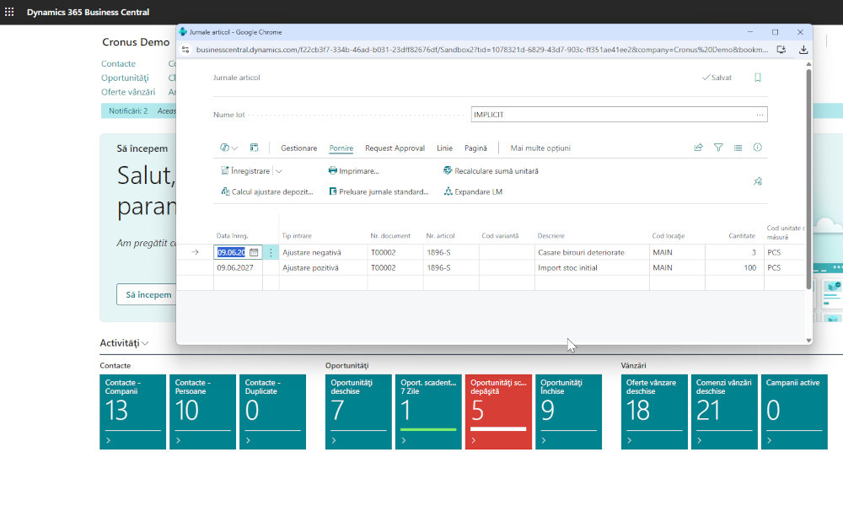Viewport: 843px width, 506px height.
Task: Open the Request Approval tab
Action: [395, 148]
